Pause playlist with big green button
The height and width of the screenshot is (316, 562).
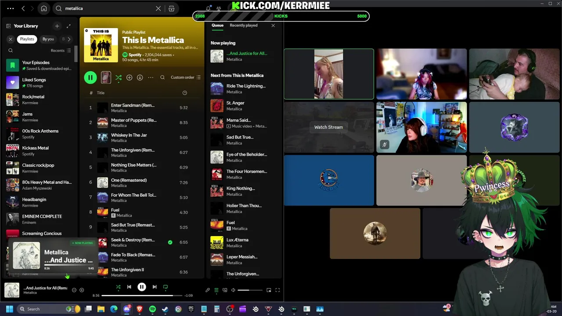pyautogui.click(x=90, y=77)
